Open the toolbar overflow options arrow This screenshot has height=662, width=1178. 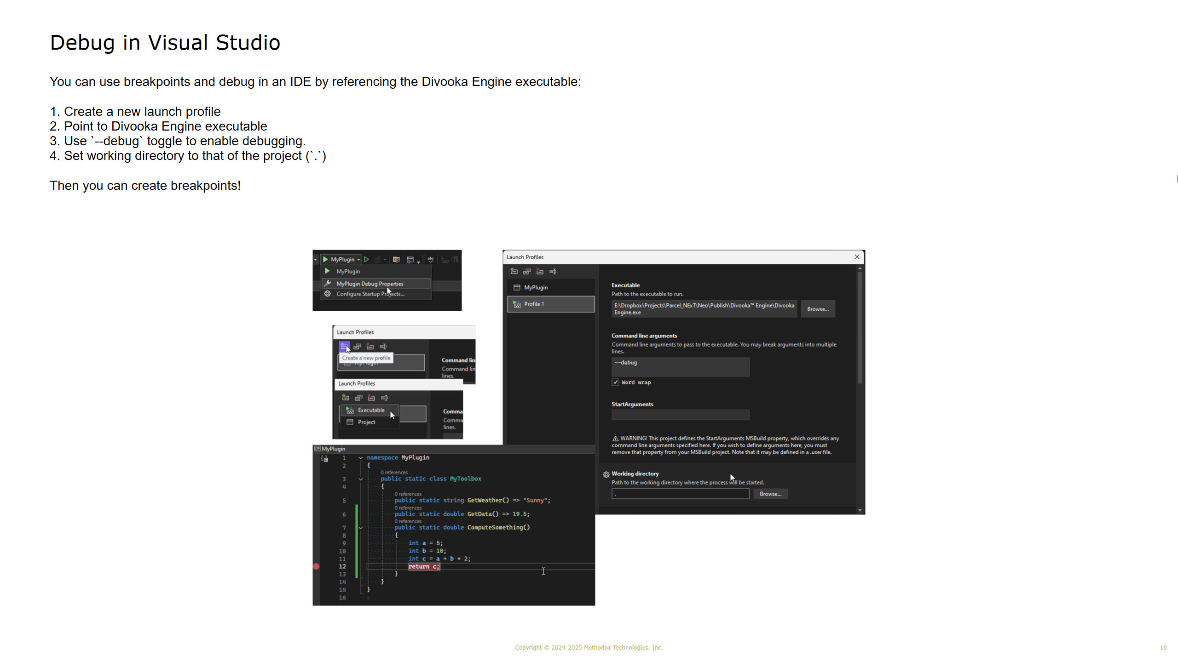419,261
